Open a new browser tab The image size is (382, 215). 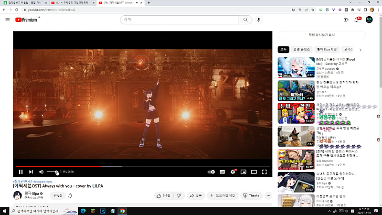[x=149, y=3]
